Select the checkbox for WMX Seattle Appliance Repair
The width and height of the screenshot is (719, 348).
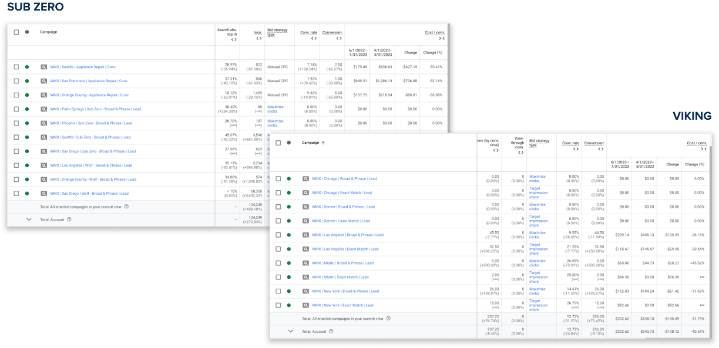tap(16, 67)
